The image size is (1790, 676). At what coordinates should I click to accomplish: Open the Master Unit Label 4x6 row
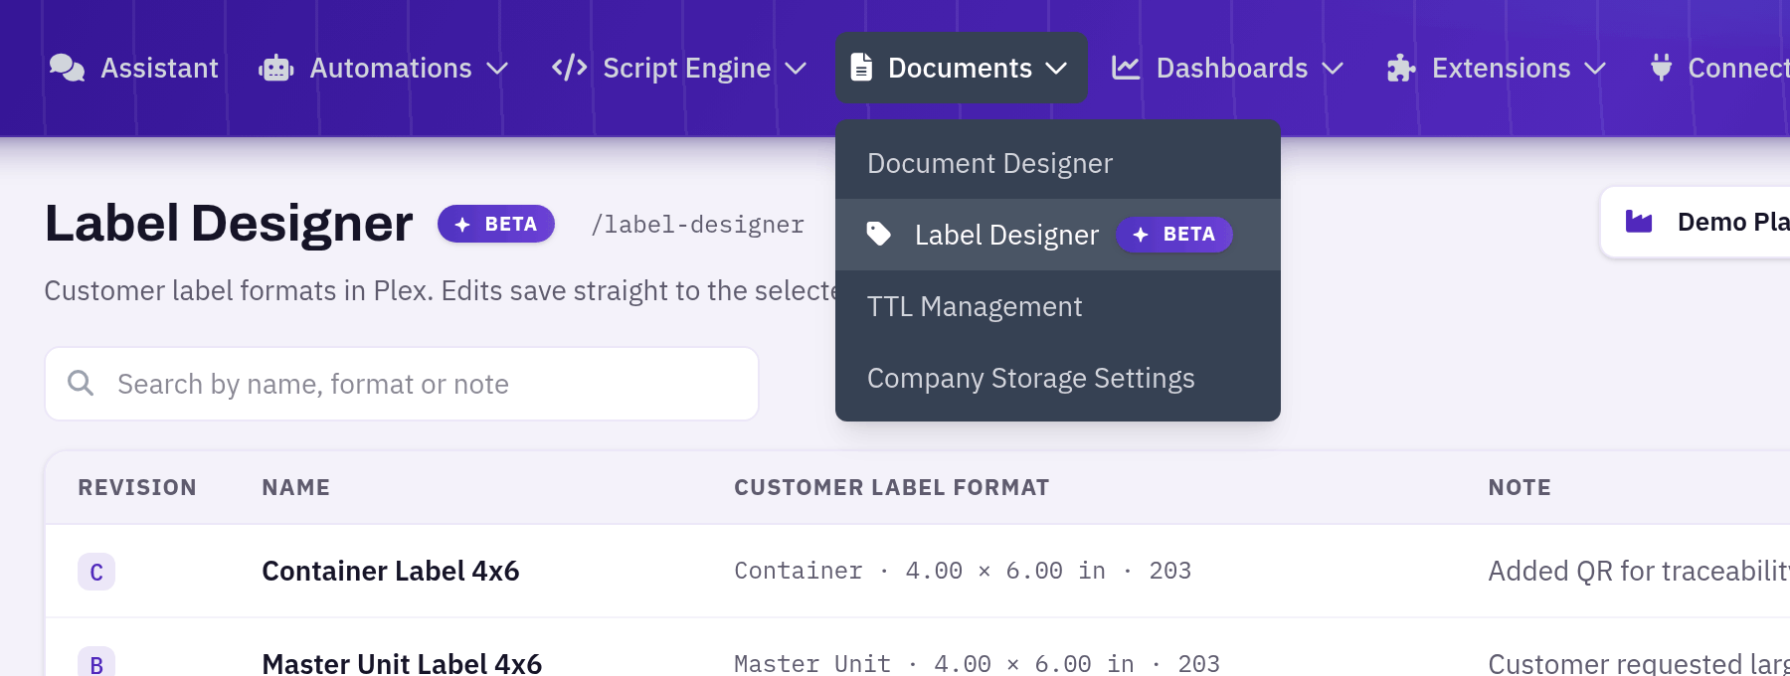(x=918, y=647)
